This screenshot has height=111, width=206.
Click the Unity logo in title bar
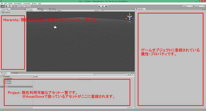click(x=1, y=1)
